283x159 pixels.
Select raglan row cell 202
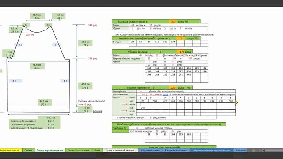click(204, 68)
